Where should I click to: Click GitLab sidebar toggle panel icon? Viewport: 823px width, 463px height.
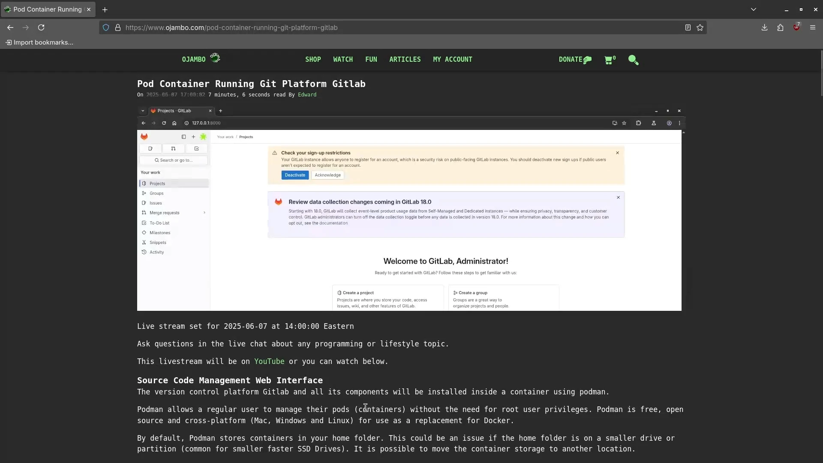[x=183, y=137]
